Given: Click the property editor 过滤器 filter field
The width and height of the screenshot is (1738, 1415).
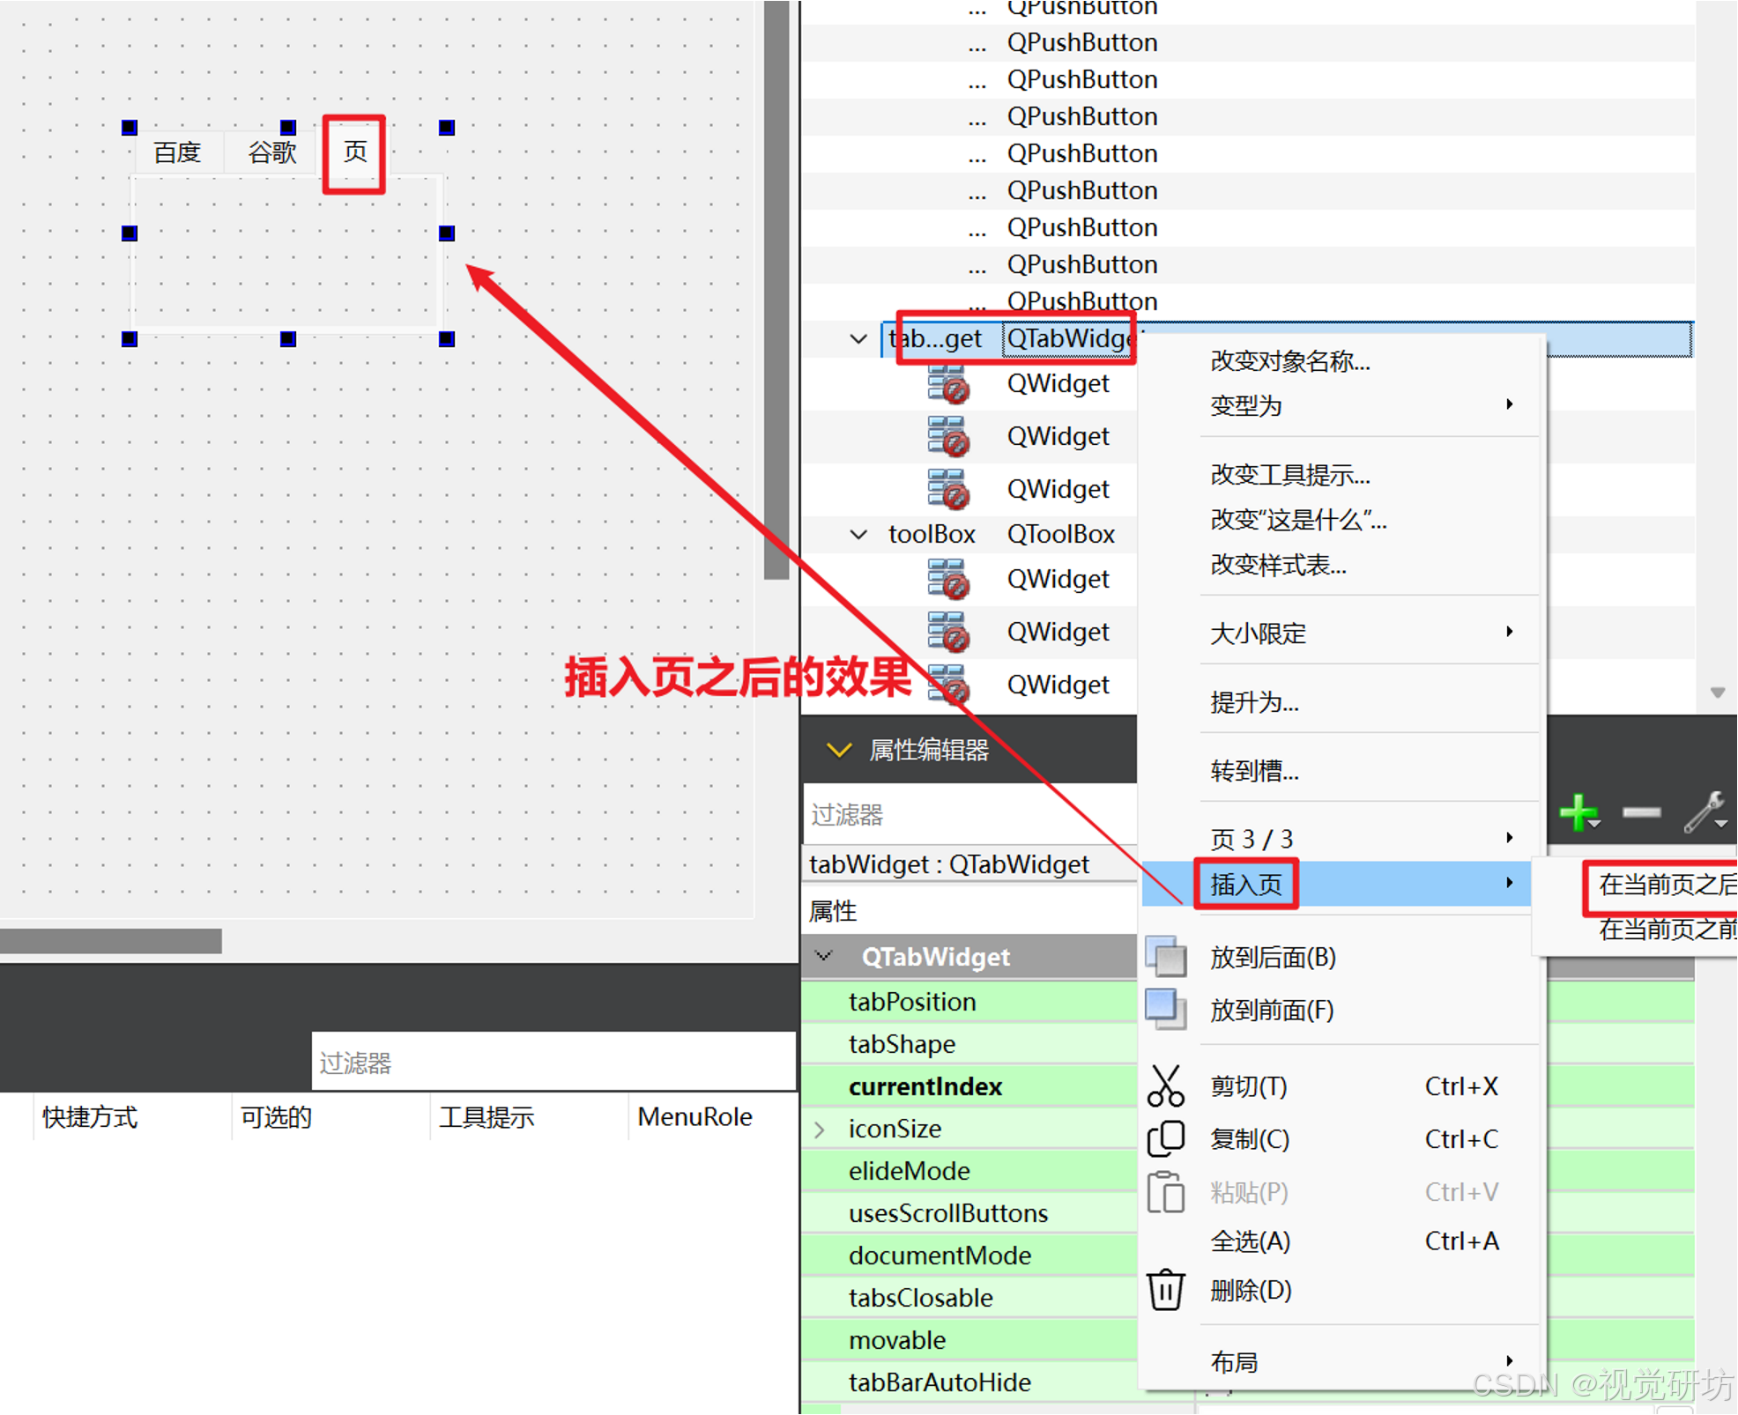Looking at the screenshot, I should tap(969, 814).
